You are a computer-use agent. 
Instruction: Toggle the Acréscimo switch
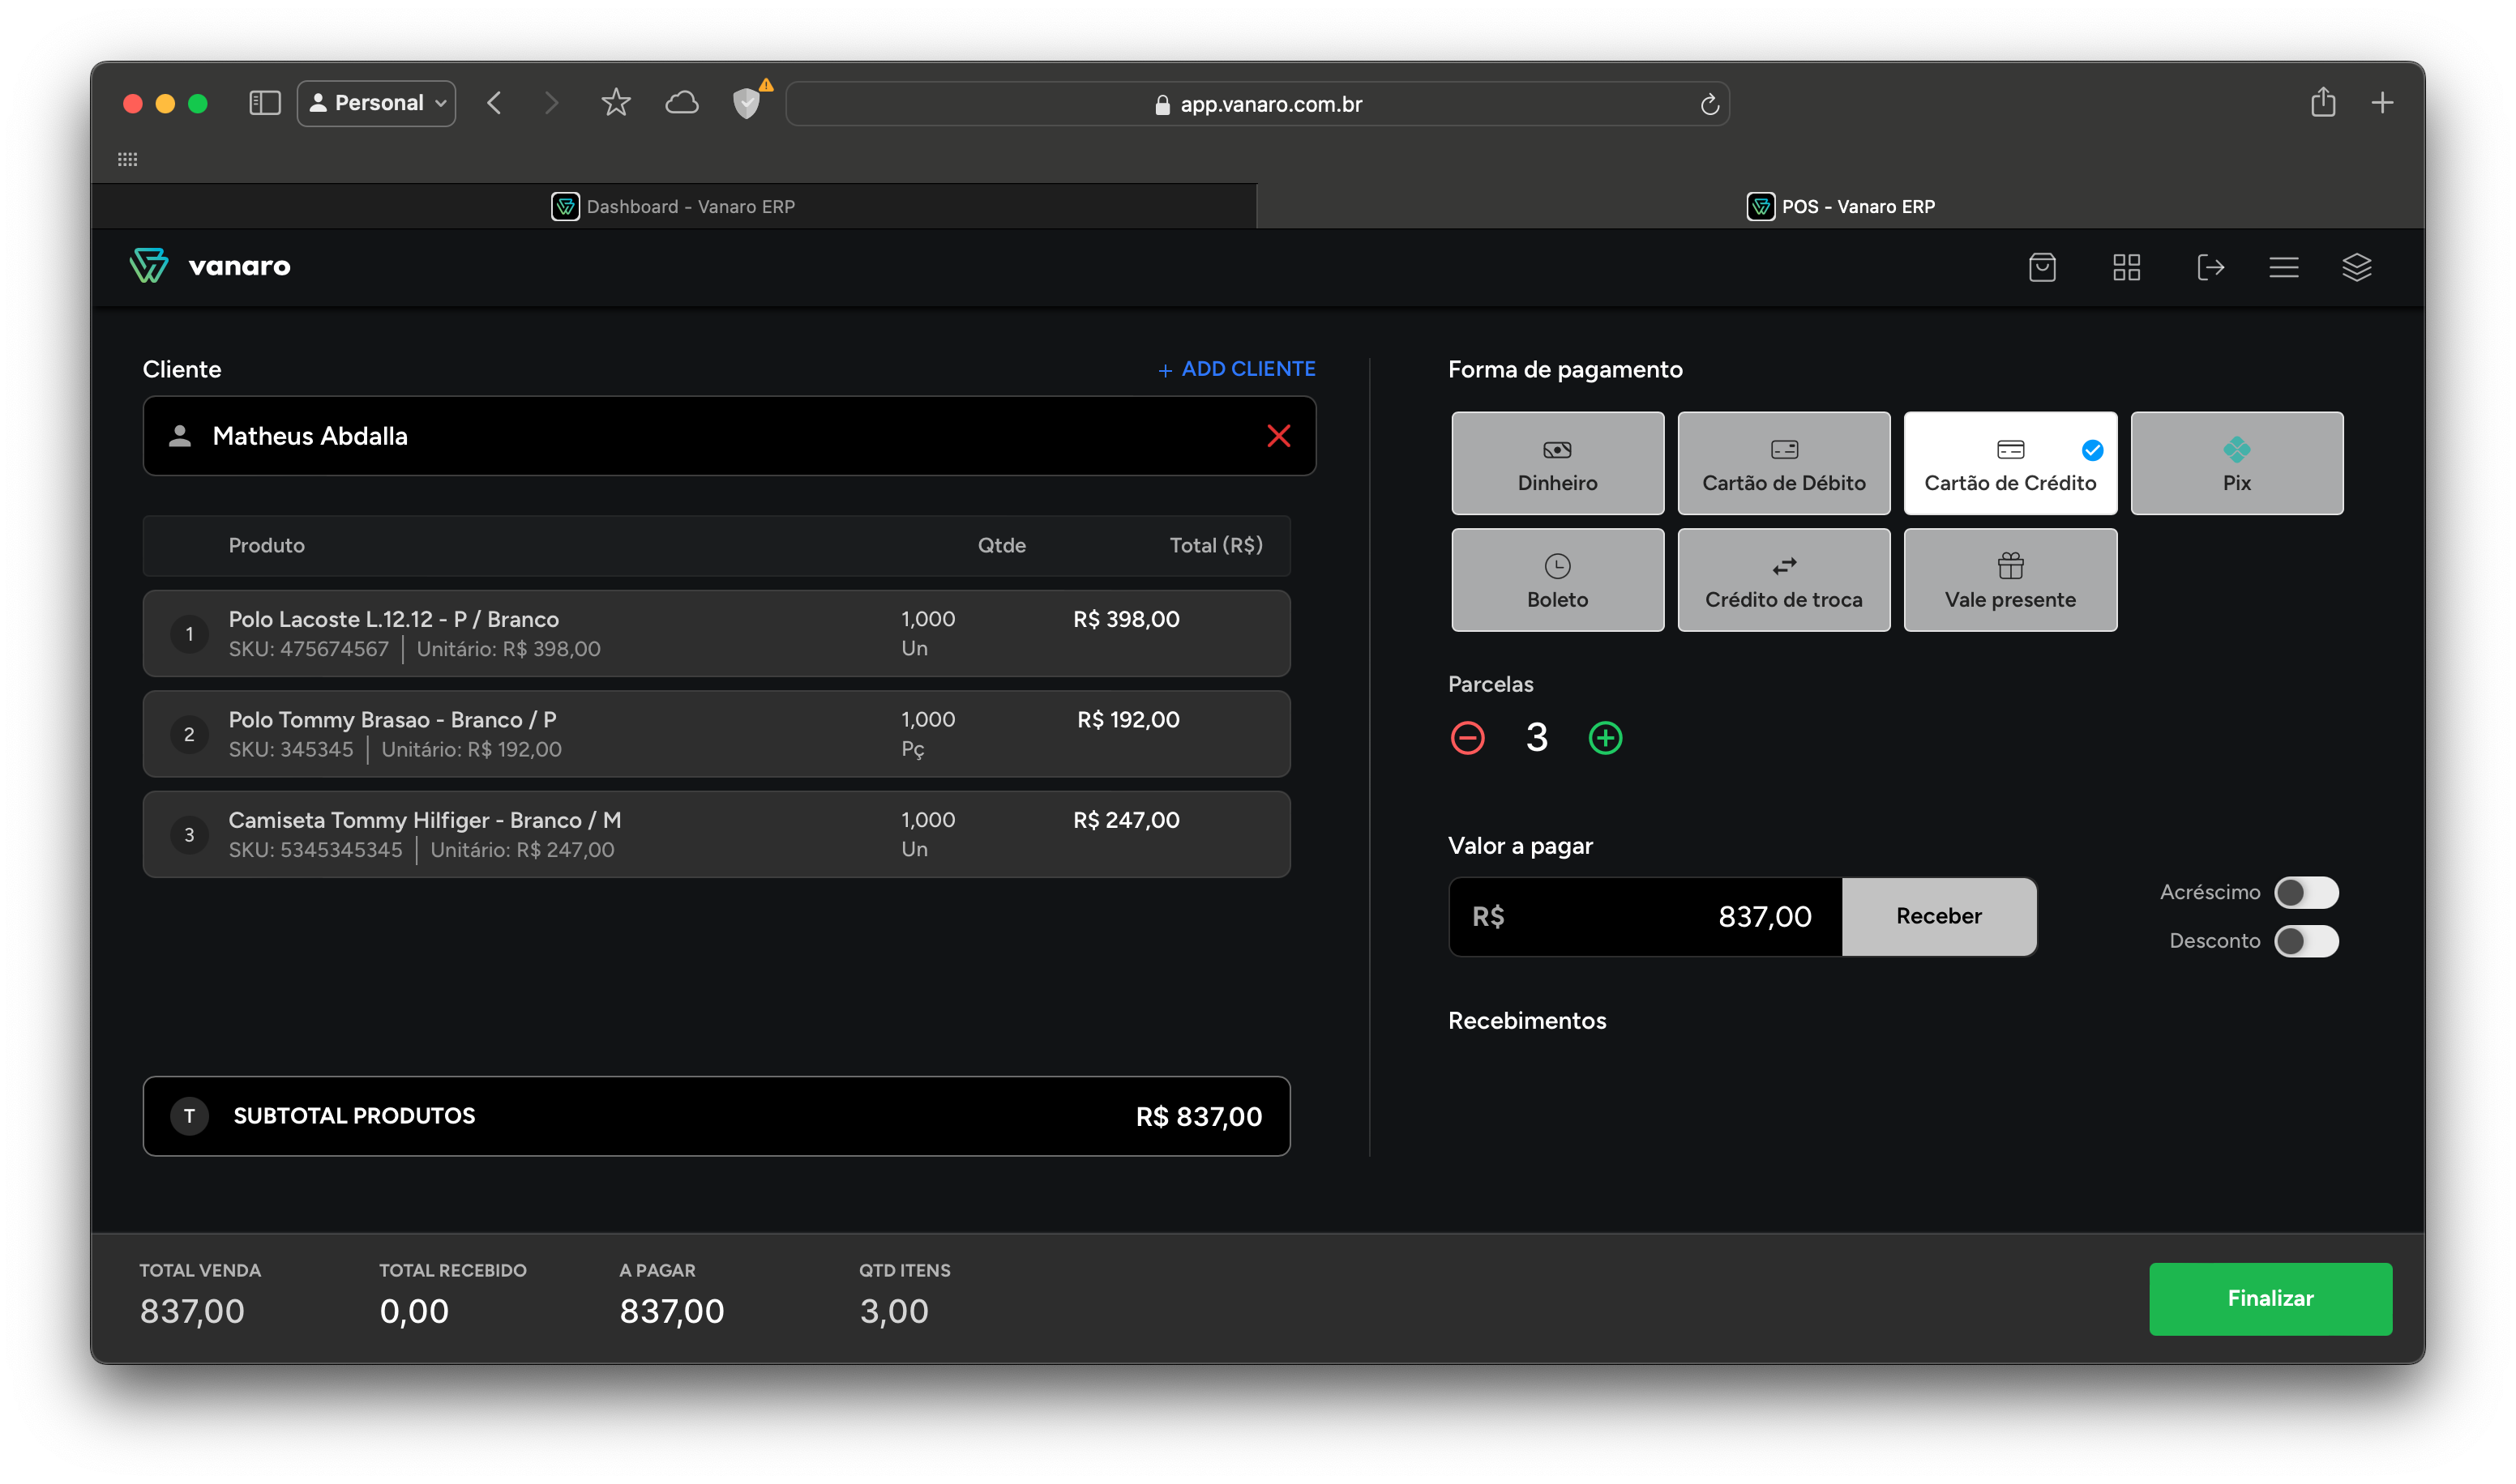point(2305,892)
